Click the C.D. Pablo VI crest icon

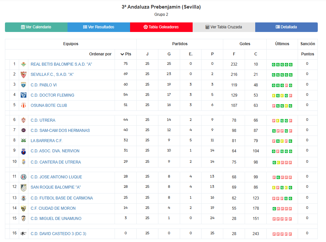(x=23, y=85)
